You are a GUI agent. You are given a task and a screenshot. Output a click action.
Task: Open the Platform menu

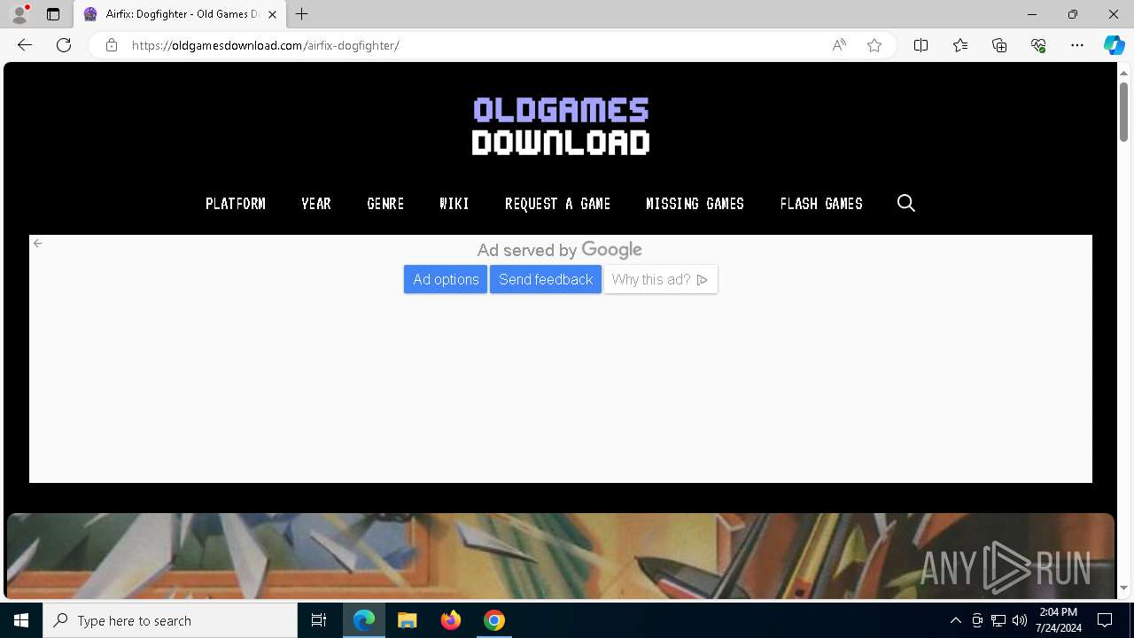pyautogui.click(x=236, y=204)
